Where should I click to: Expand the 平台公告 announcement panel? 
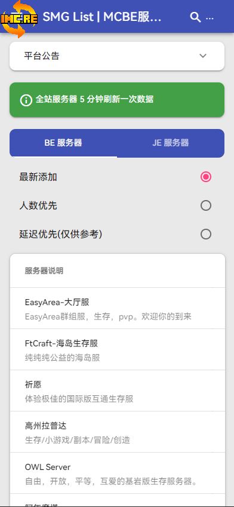click(117, 56)
